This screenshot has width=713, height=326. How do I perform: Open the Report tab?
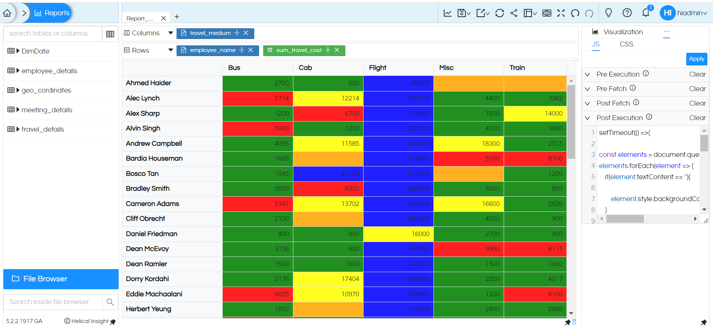coord(140,18)
